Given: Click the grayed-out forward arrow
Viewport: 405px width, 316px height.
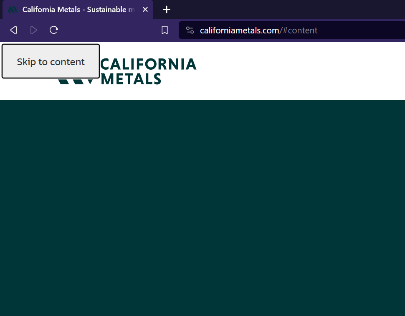Looking at the screenshot, I should pos(33,30).
